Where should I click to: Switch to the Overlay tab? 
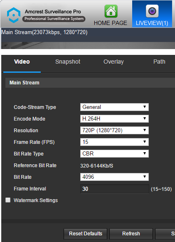pyautogui.click(x=113, y=62)
